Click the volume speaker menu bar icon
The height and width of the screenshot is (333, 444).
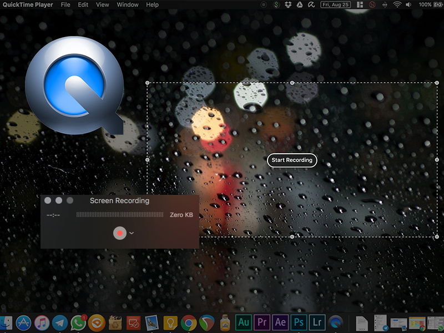[x=408, y=4]
